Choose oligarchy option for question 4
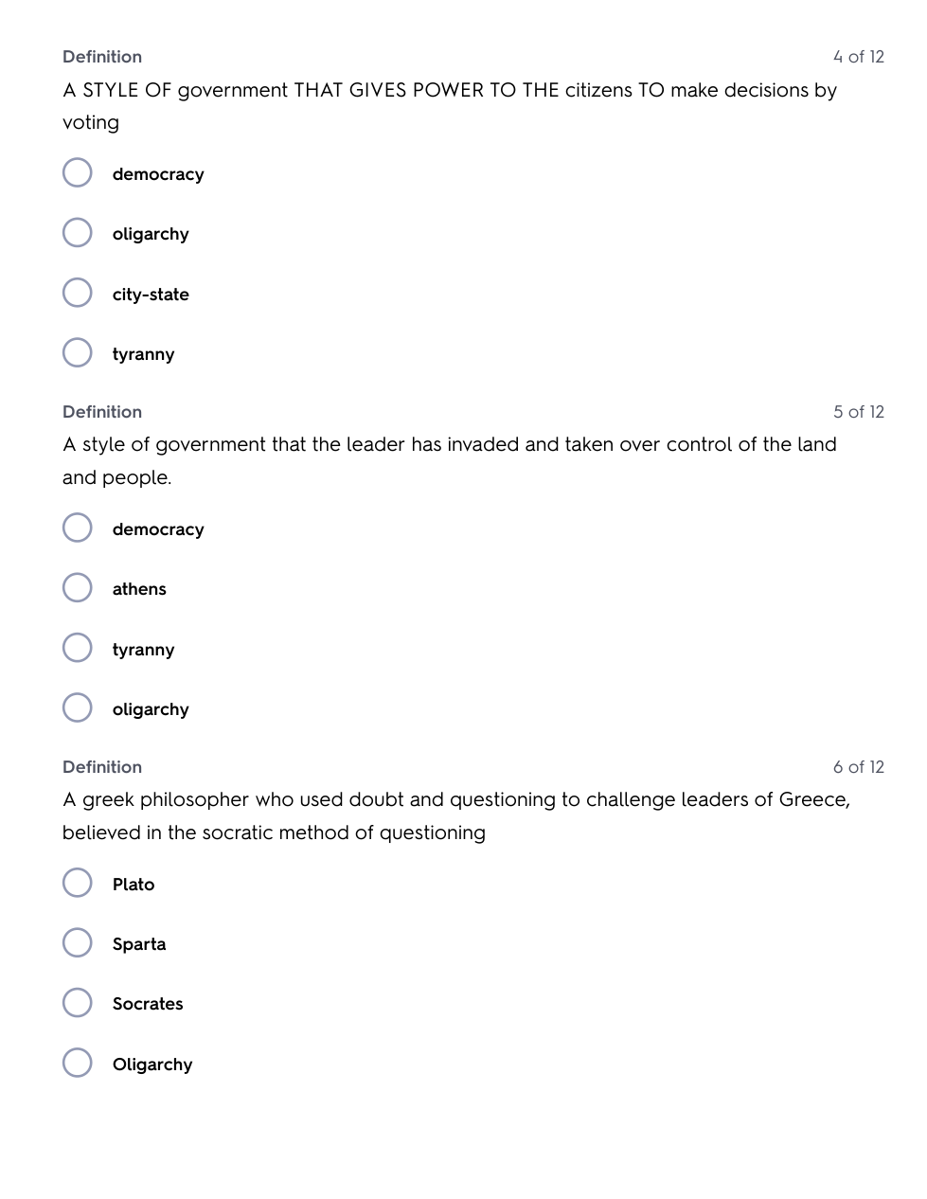The image size is (927, 1199). 78,233
